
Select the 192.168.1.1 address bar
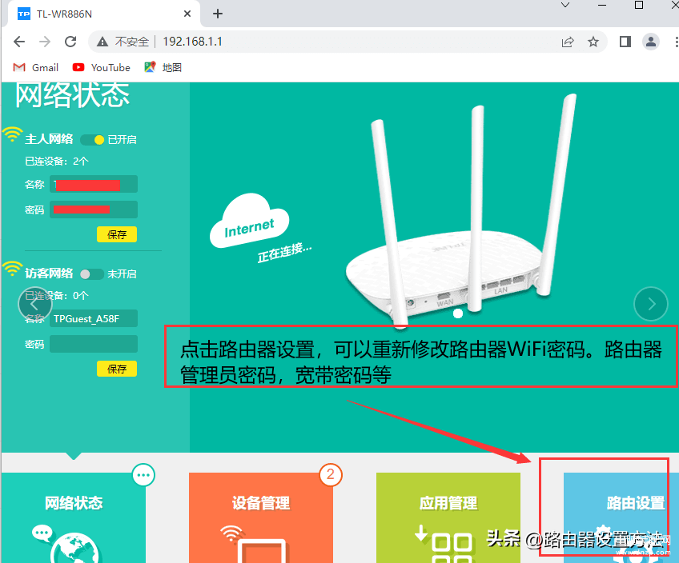click(192, 42)
